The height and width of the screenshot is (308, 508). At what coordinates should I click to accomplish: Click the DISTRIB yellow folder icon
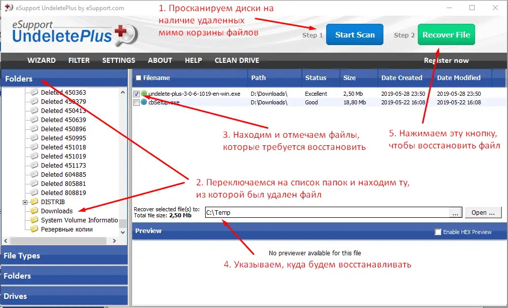coord(33,202)
